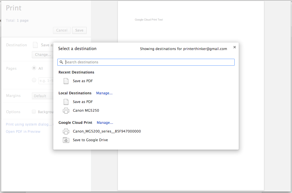
Task: Choose Canon MG5250 from Local Destinations
Action: [x=86, y=111]
